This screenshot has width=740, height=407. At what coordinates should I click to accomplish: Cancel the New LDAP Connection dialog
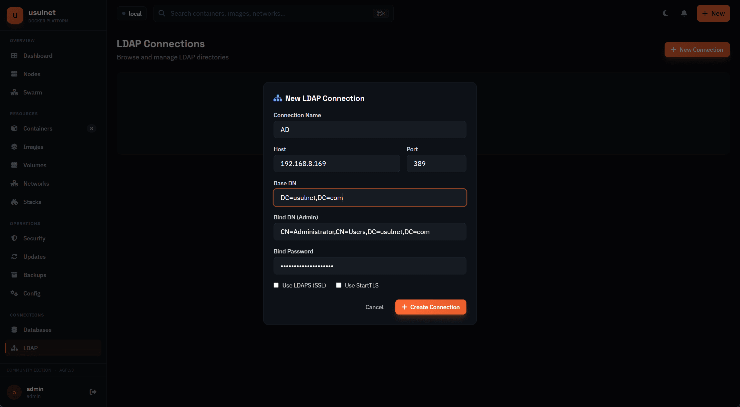[x=374, y=307]
